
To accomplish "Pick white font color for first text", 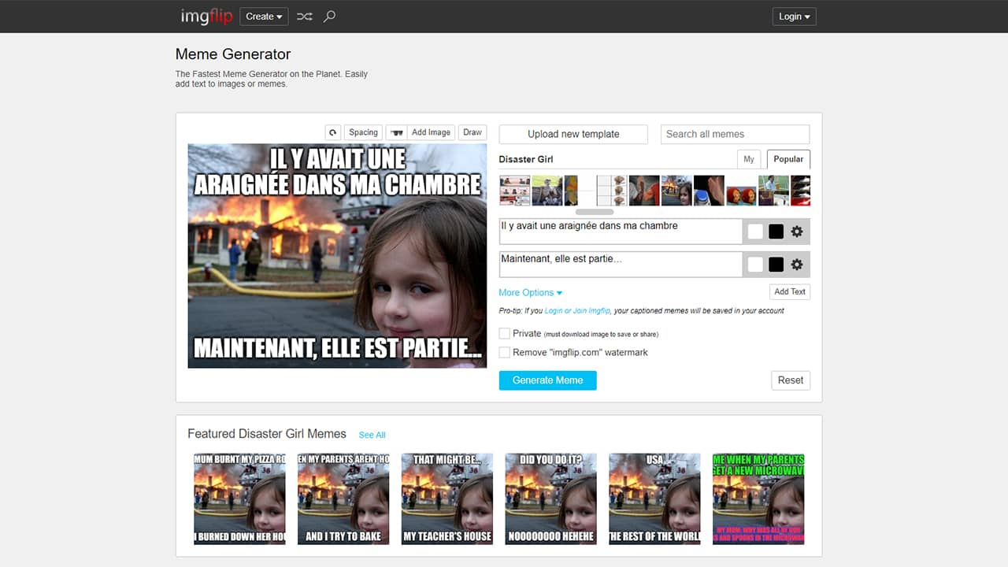I will [755, 232].
